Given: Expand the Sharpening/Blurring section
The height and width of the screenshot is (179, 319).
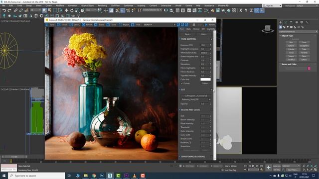Looking at the screenshot, I should coord(180,157).
